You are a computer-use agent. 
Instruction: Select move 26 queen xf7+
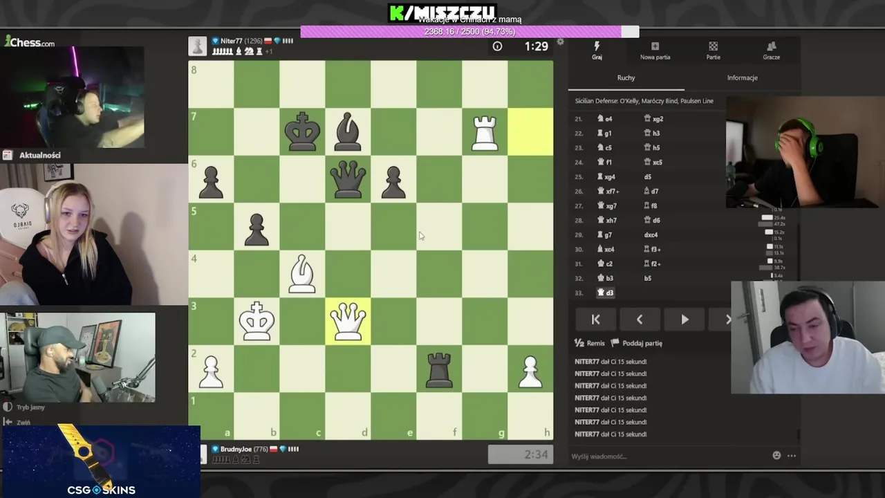tap(608, 192)
